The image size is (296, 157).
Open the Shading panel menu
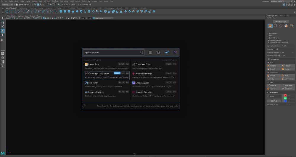(x=14, y=16)
